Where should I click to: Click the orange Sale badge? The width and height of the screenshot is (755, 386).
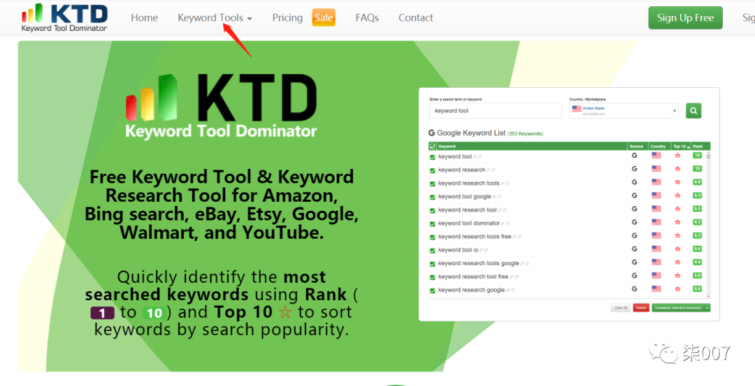pyautogui.click(x=324, y=17)
